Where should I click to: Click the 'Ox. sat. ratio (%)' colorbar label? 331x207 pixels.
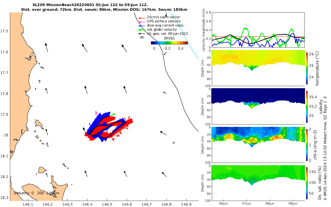320,183
